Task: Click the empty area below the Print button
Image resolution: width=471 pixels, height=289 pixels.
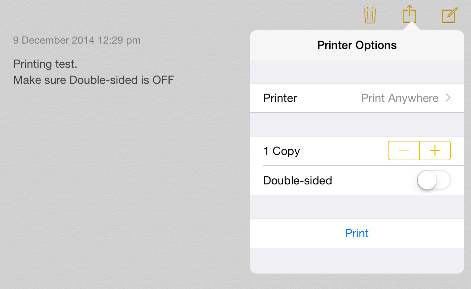Action: (x=357, y=261)
